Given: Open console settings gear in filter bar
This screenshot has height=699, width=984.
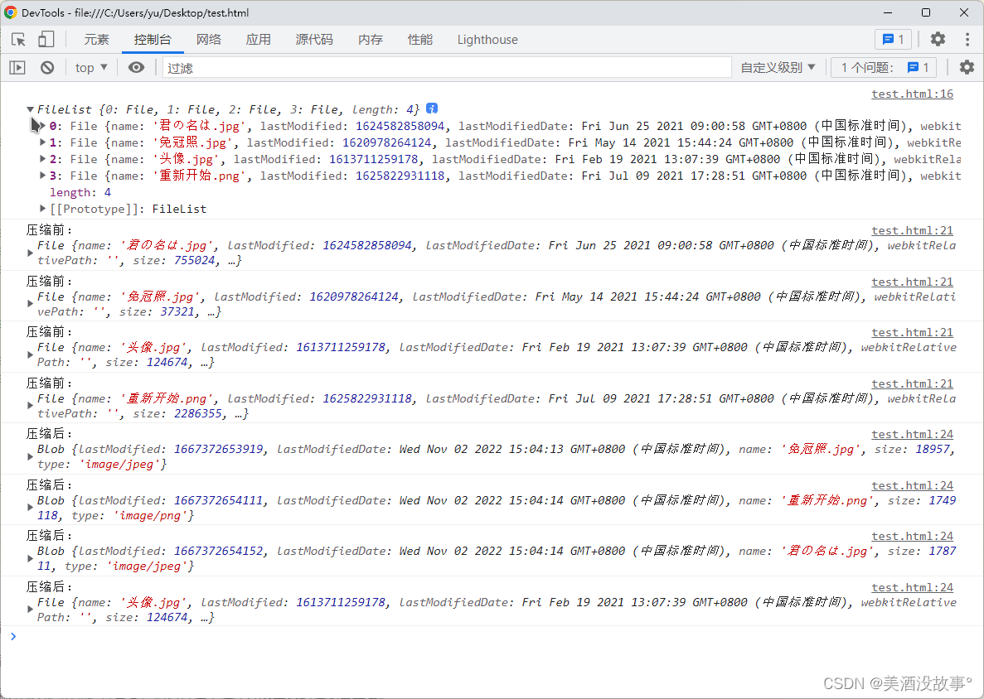Looking at the screenshot, I should tap(967, 68).
